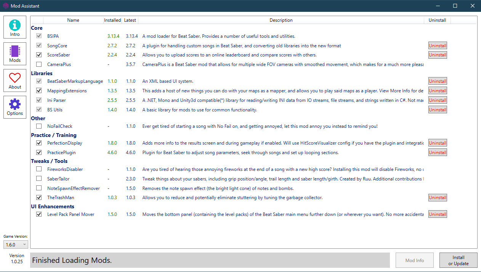Screen dimensions: 481x272
Task: Enable the SaberTailor checkbox
Action: (39, 179)
